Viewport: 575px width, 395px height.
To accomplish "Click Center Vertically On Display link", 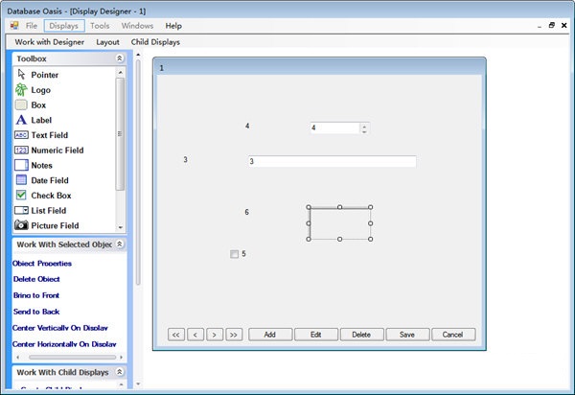I will tap(60, 328).
